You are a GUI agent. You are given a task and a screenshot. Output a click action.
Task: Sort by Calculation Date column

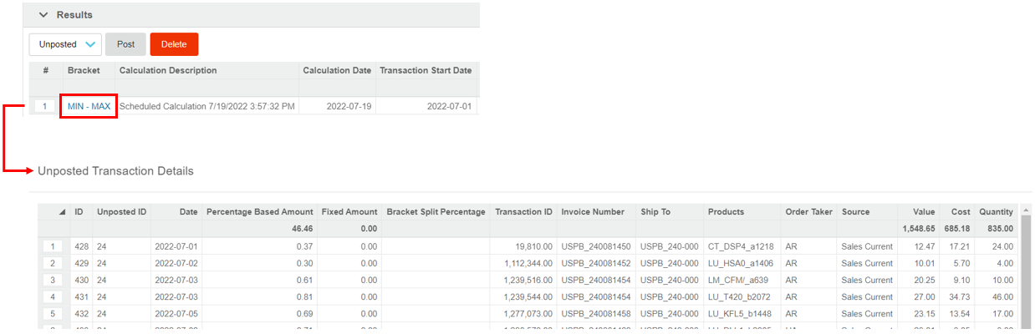[336, 71]
